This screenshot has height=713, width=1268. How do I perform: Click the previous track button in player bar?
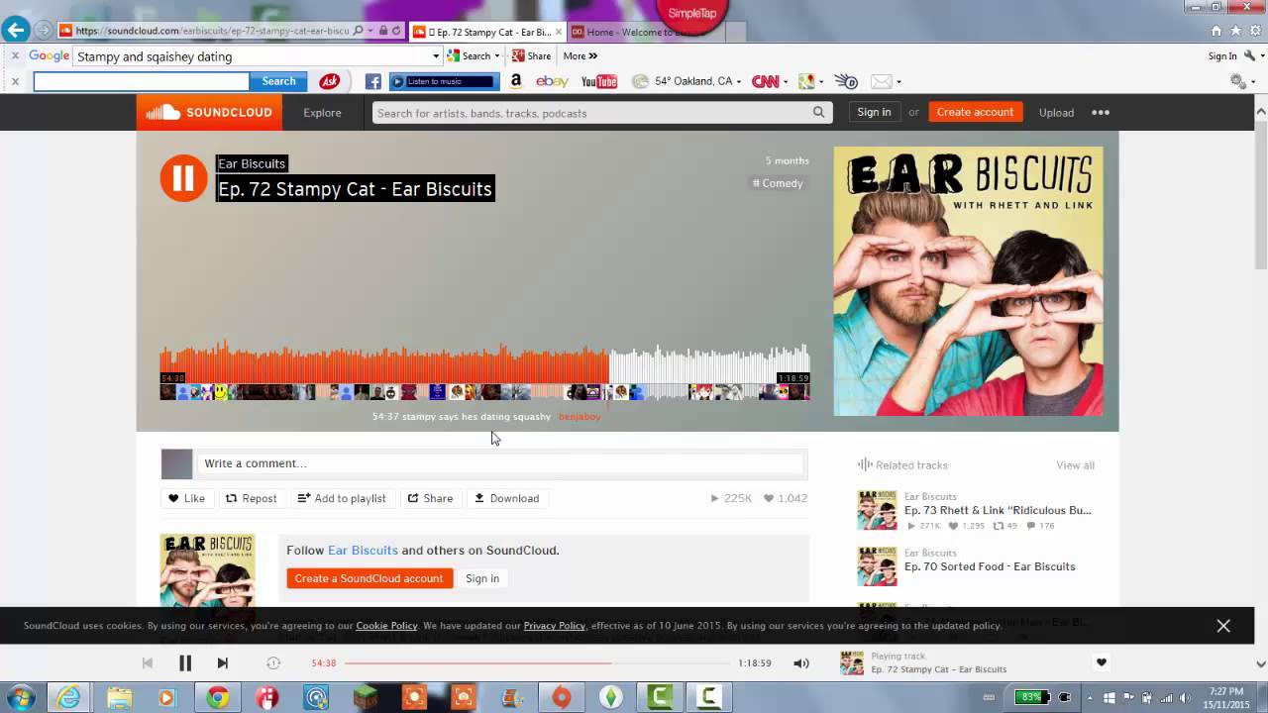click(x=148, y=663)
